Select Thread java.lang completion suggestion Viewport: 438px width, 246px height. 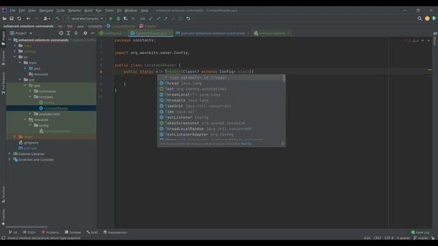point(221,83)
